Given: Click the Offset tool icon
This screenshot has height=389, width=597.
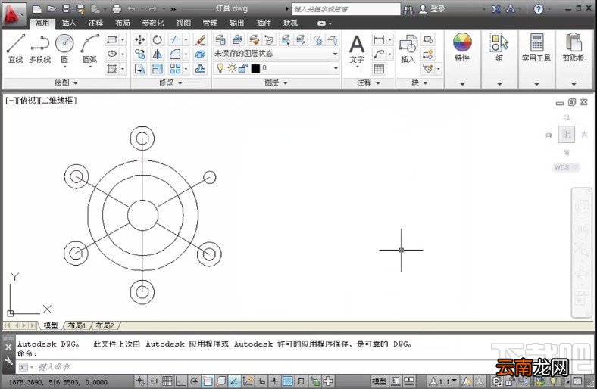Looking at the screenshot, I should [x=200, y=69].
